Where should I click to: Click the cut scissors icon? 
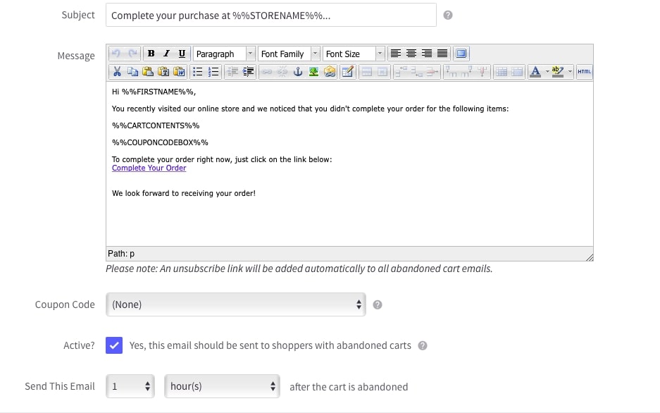(x=117, y=71)
